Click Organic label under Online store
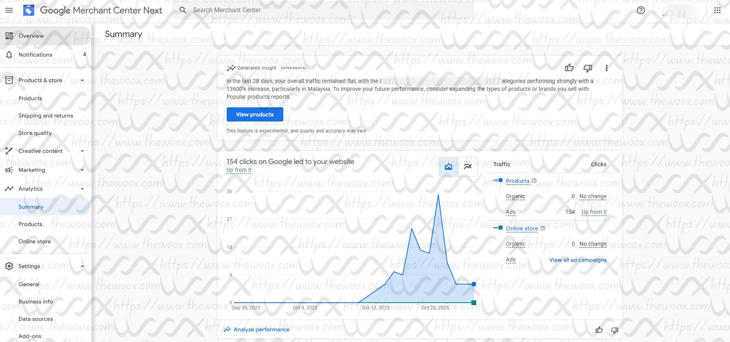Viewport: 730px width, 342px height. pos(516,244)
